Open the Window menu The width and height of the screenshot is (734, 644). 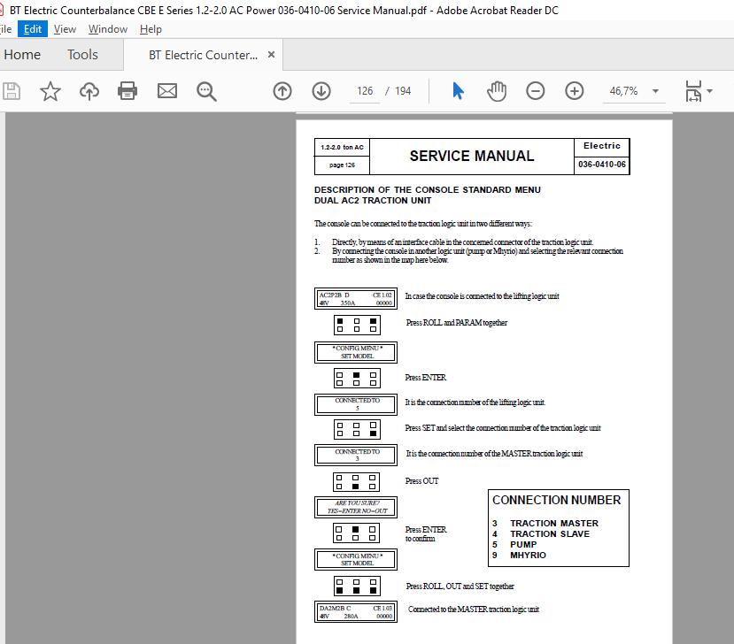coord(108,29)
